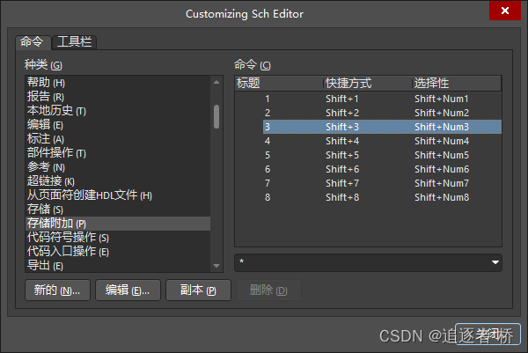Select 帮助 (H) in the category list
This screenshot has width=528, height=353.
pyautogui.click(x=47, y=83)
